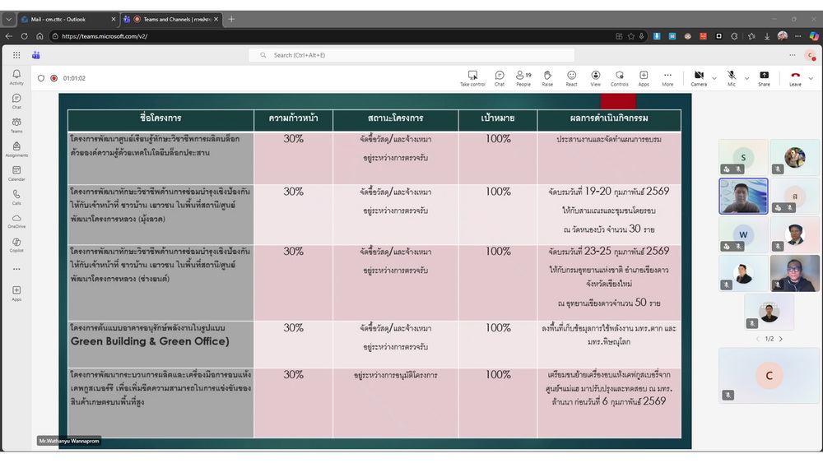Expand the Leave options dropdown arrow
Screen dimensions: 823x463
click(811, 79)
